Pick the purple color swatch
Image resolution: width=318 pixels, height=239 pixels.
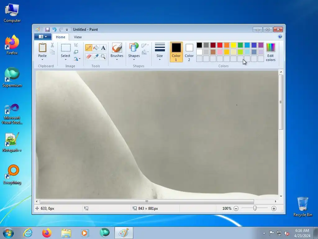261,45
